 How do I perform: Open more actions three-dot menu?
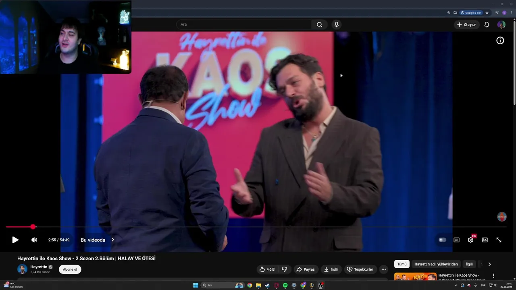pyautogui.click(x=384, y=269)
